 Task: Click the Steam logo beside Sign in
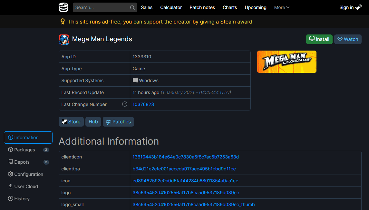[x=358, y=7]
